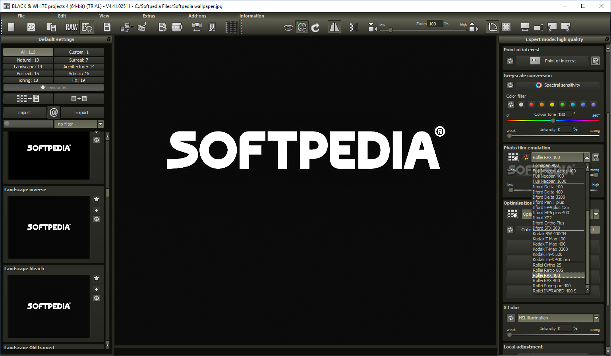Click the Export button
Screen dimensions: 611x356
click(x=82, y=112)
